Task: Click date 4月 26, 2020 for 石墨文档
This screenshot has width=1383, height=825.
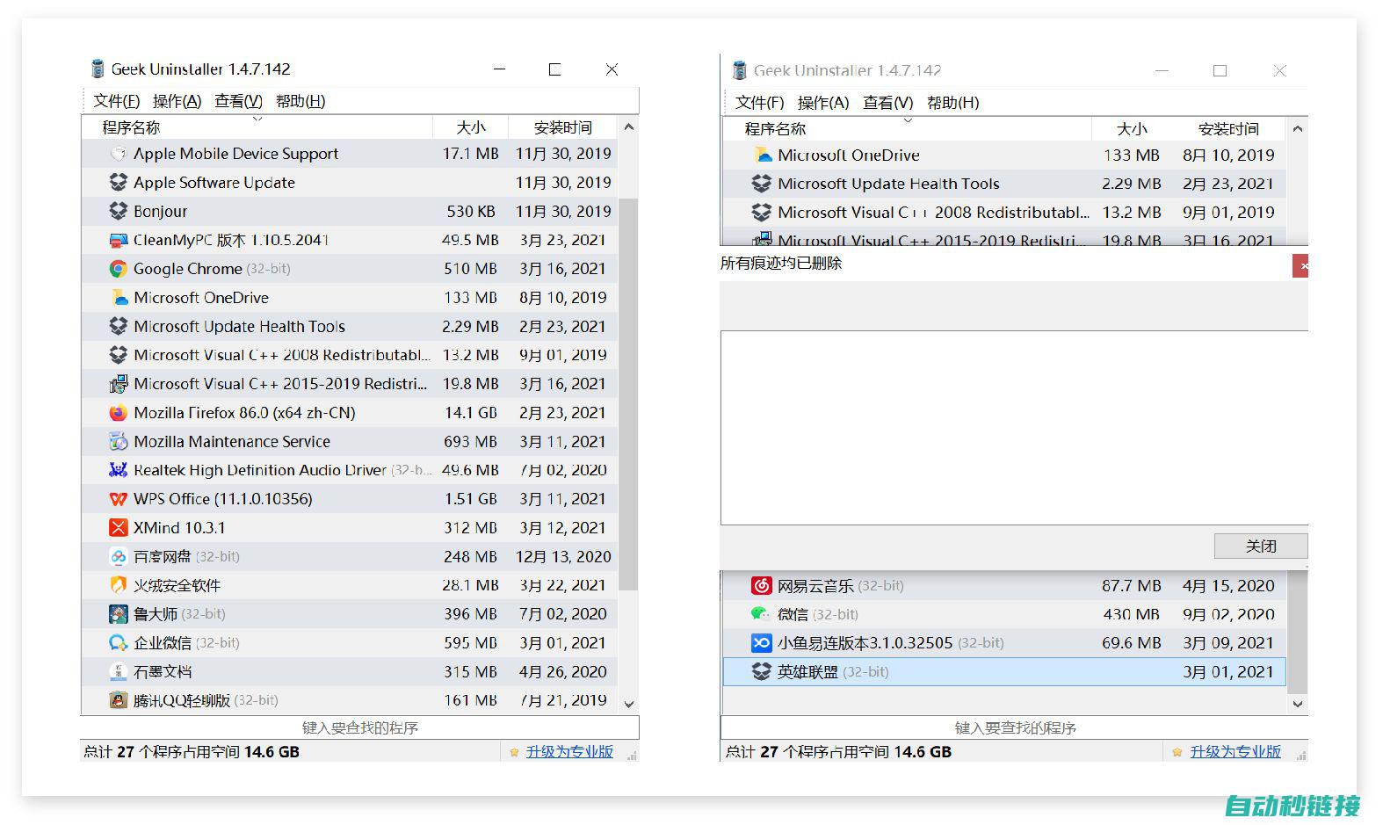Action: click(x=562, y=672)
